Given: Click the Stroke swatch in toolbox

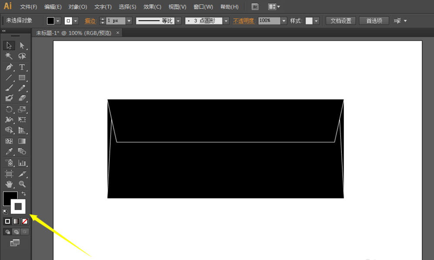Looking at the screenshot, I should [18, 206].
